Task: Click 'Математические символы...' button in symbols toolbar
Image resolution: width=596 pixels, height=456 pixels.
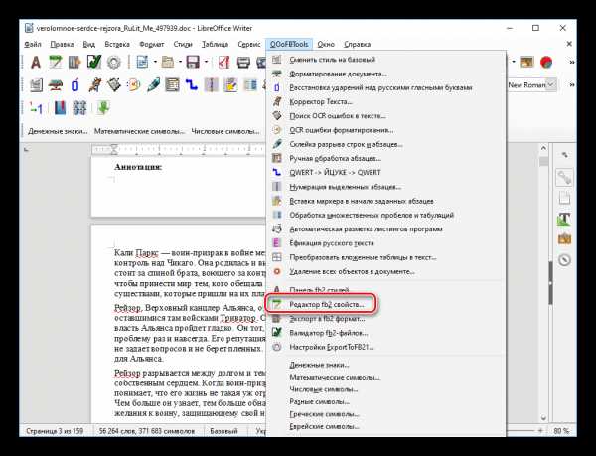Action: point(139,131)
